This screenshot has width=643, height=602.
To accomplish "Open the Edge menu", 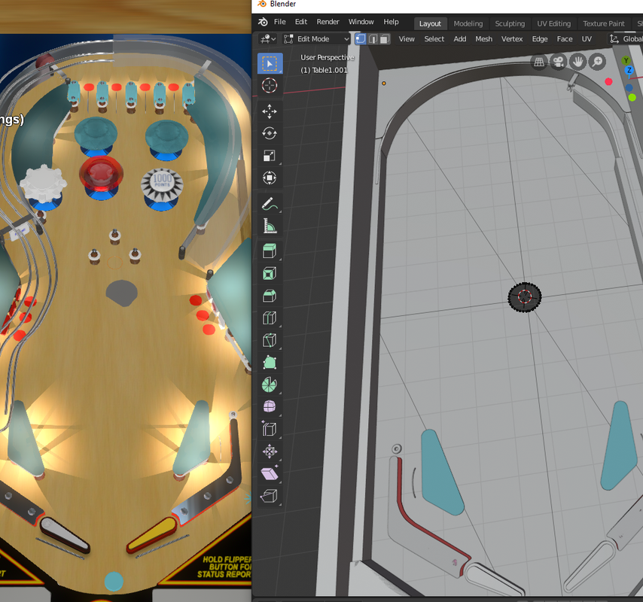I will (x=540, y=39).
